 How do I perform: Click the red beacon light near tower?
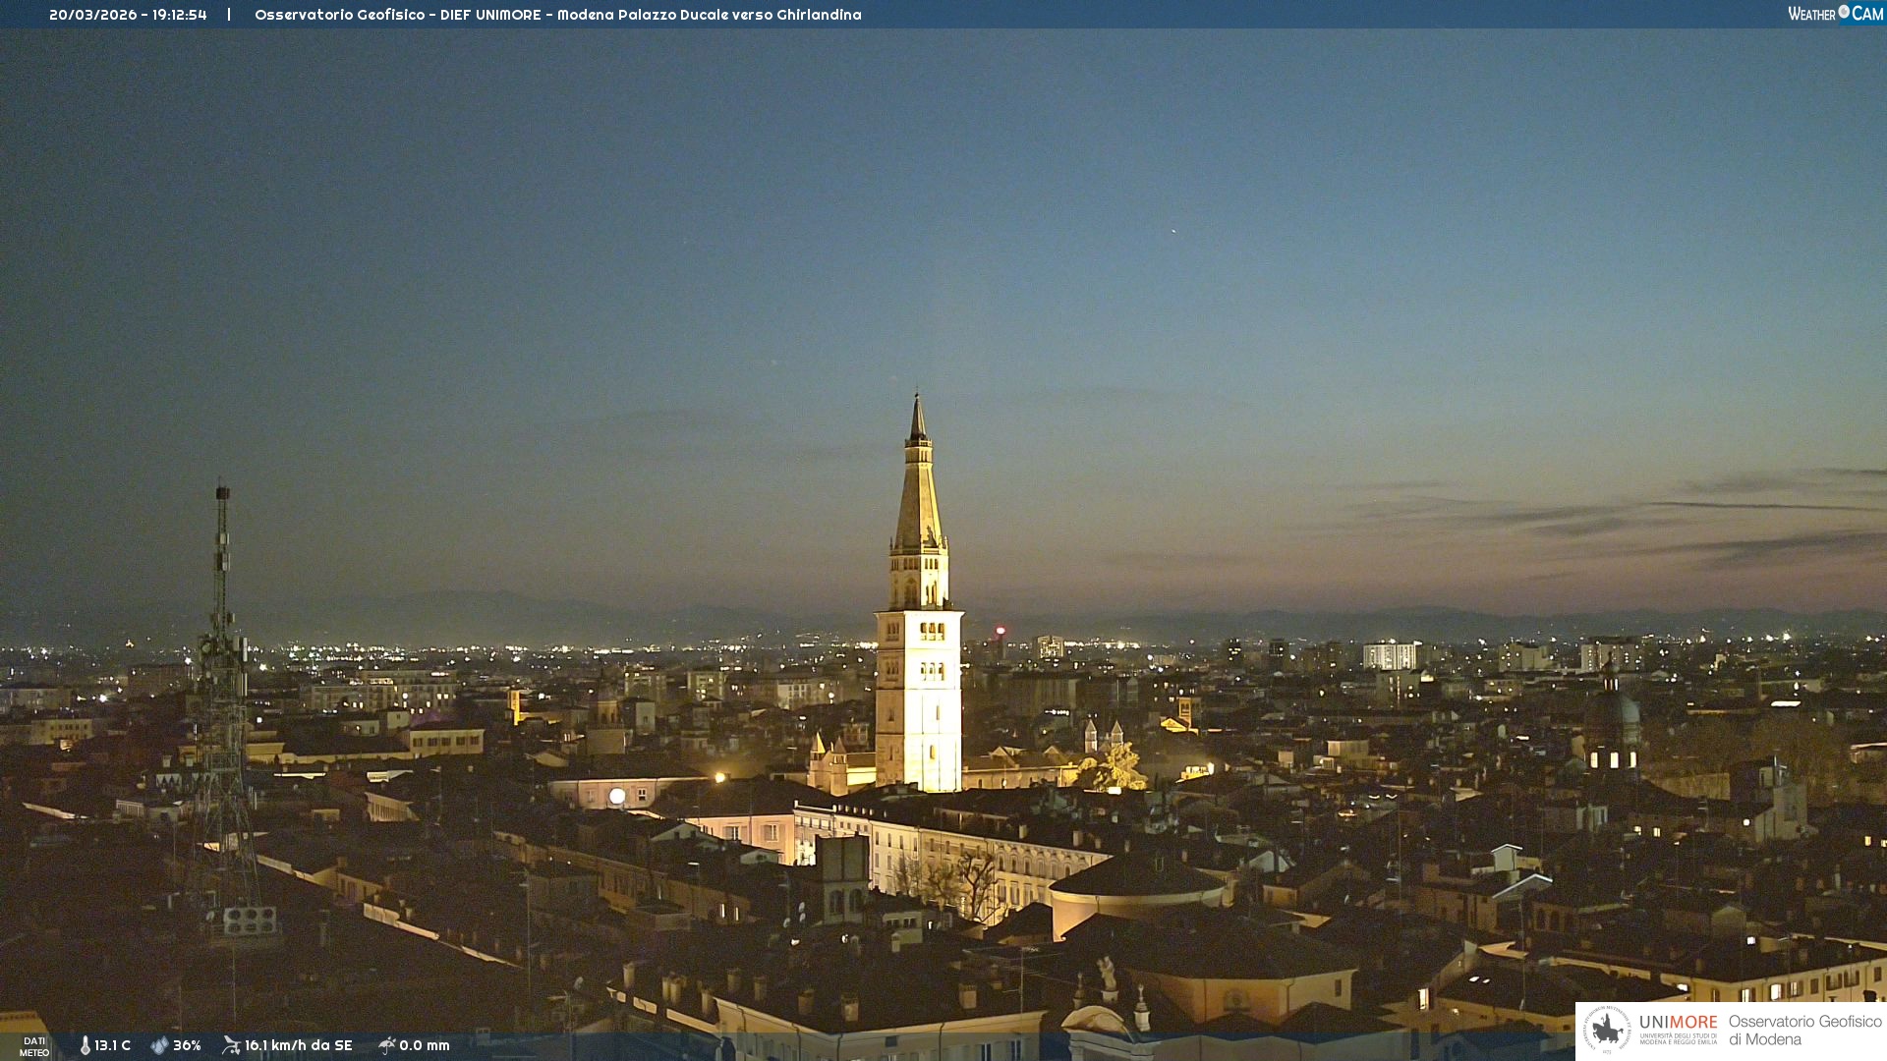pyautogui.click(x=1001, y=631)
